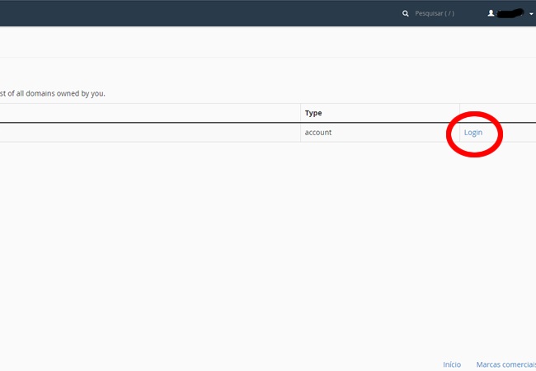Screen dimensions: 536x371
Task: Click the blacked-out username in the header
Action: tap(509, 13)
